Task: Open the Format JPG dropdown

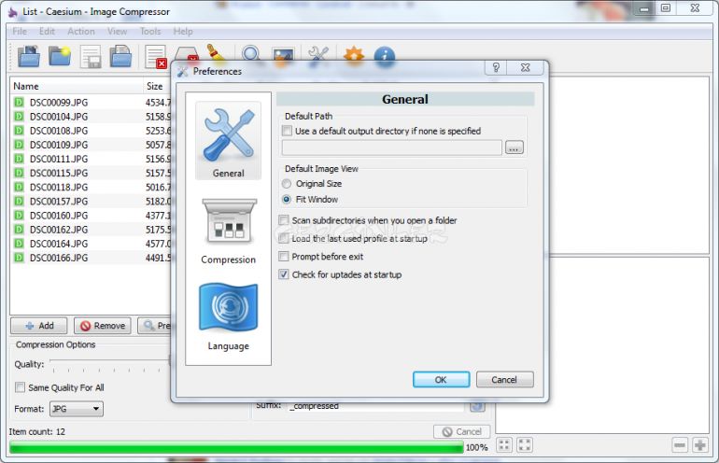Action: [x=77, y=409]
